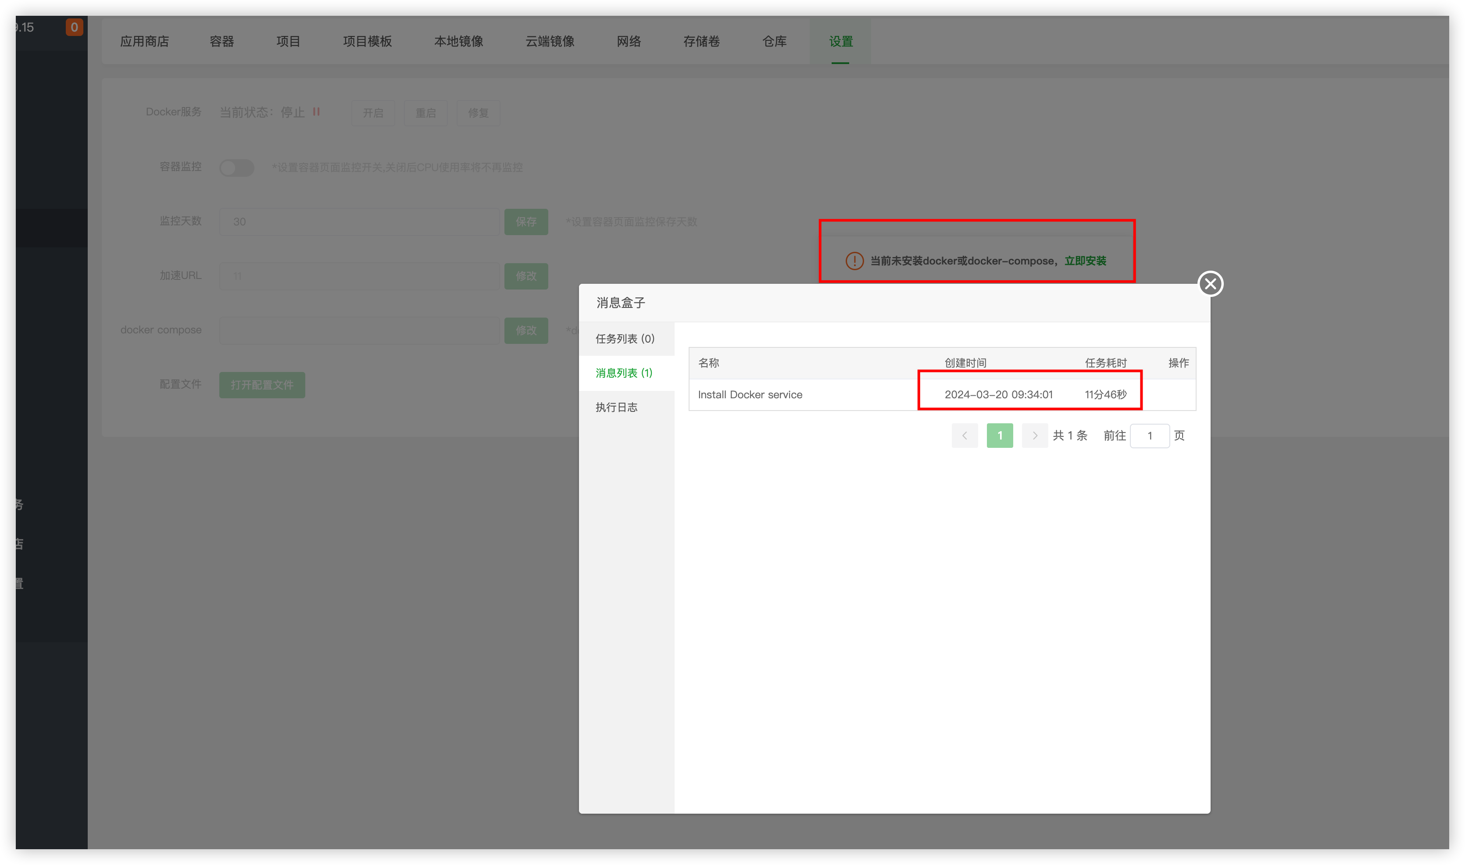1465x865 pixels.
Task: Click 修改 next to docker compose
Action: [x=526, y=330]
